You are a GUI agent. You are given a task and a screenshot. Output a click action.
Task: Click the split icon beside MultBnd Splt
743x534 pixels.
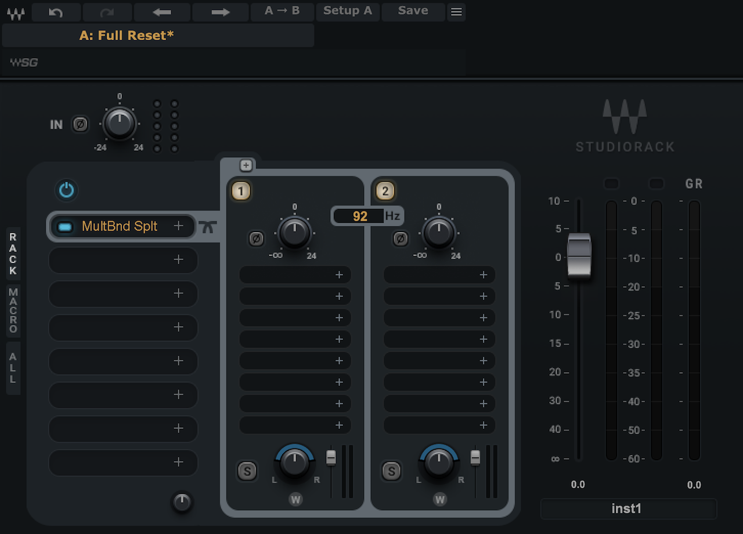pyautogui.click(x=208, y=226)
